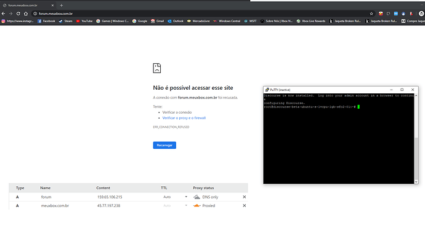Click inside the PuTTY terminal at the prompt

pyautogui.click(x=358, y=107)
